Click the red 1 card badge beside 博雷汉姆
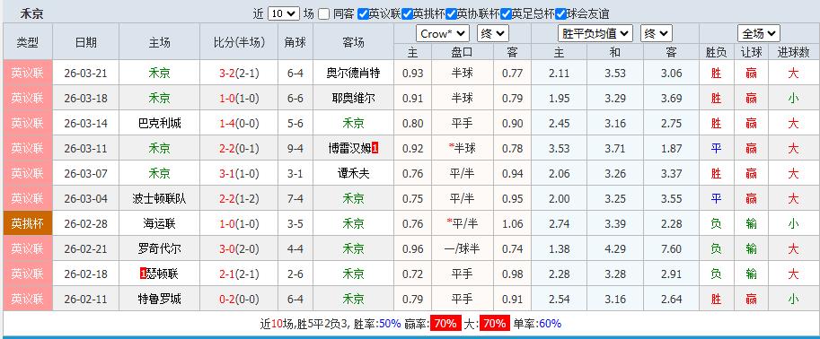Image resolution: width=820 pixels, height=339 pixels. (375, 148)
